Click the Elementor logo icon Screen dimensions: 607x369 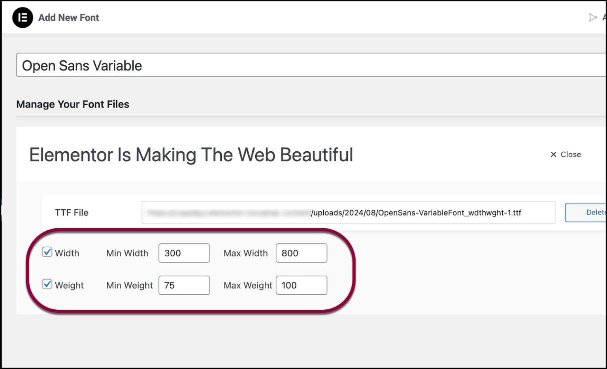point(23,17)
